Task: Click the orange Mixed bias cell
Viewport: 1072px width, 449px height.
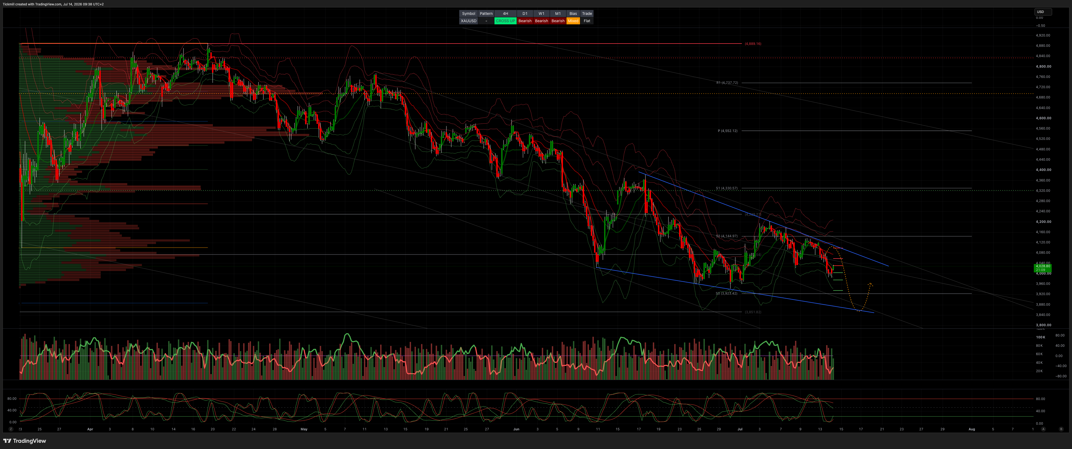Action: [573, 21]
